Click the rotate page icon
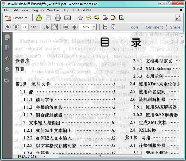 [113, 18]
